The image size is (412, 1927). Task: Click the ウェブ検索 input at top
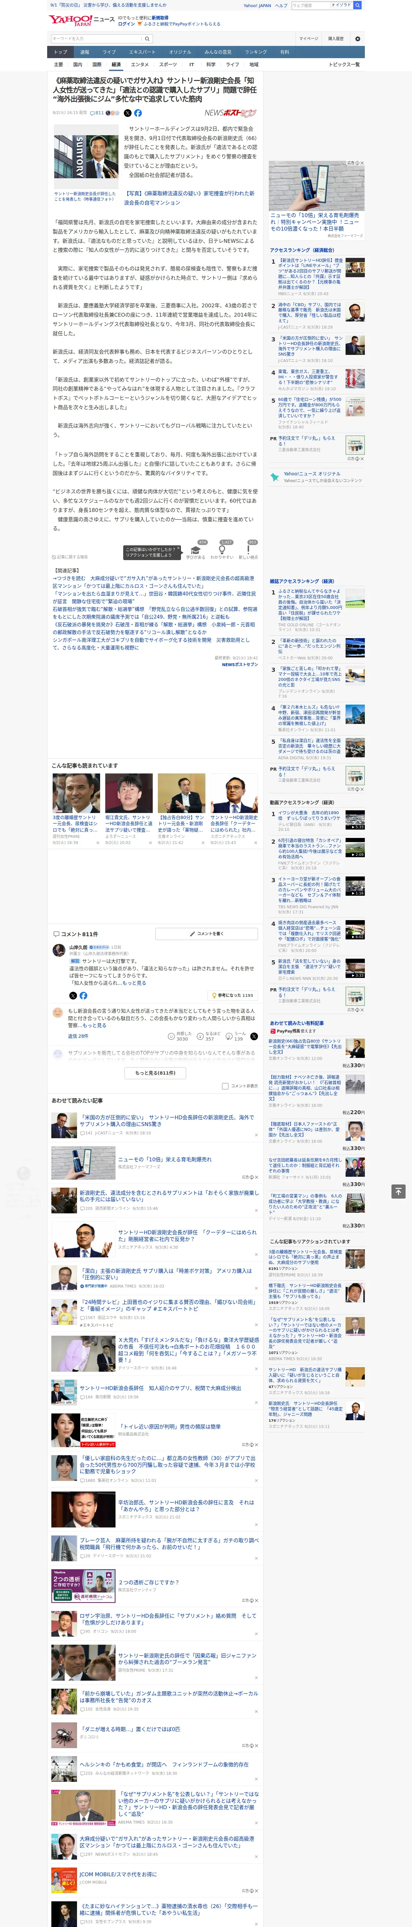tap(310, 5)
